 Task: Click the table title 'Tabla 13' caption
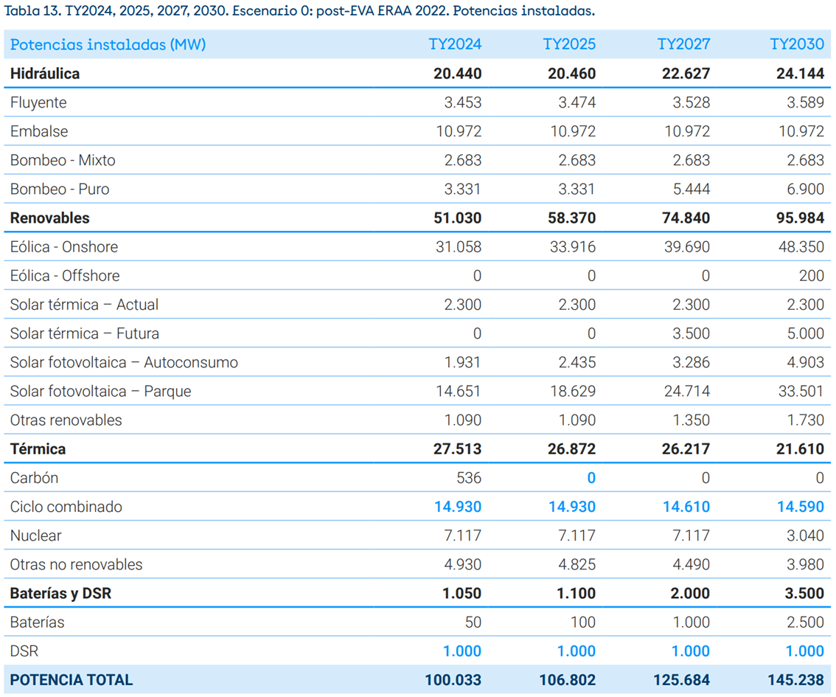tap(299, 11)
